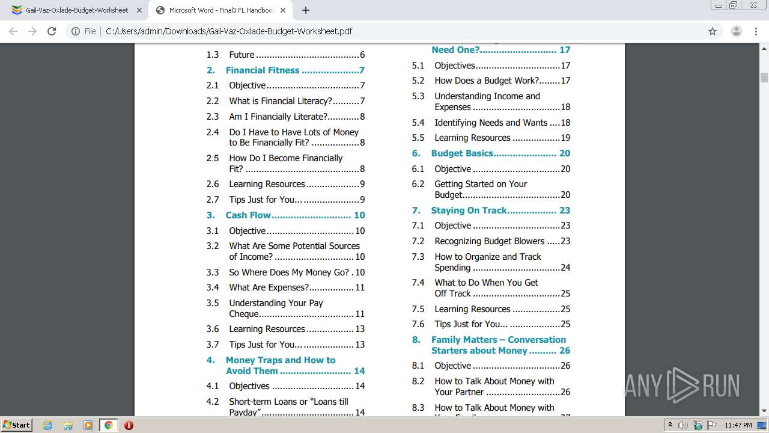Go to 7.3 How to Organize and Track Spending
This screenshot has width=769, height=433.
point(491,262)
